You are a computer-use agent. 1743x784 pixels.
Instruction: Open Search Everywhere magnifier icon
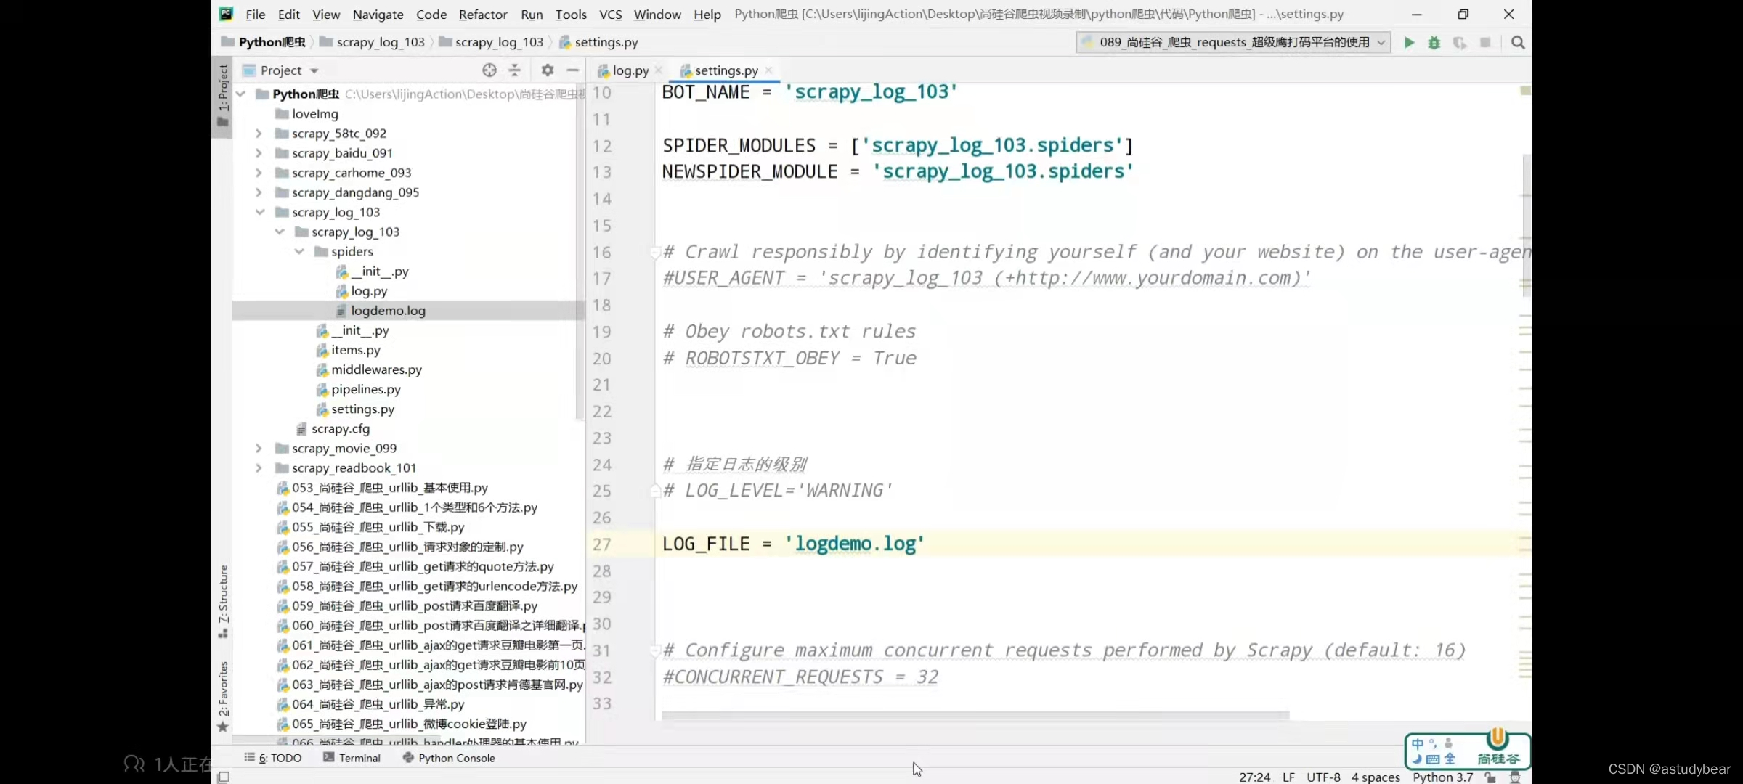[1518, 43]
